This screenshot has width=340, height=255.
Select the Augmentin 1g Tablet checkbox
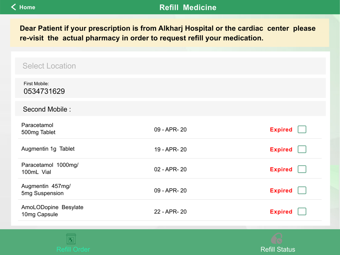point(302,149)
